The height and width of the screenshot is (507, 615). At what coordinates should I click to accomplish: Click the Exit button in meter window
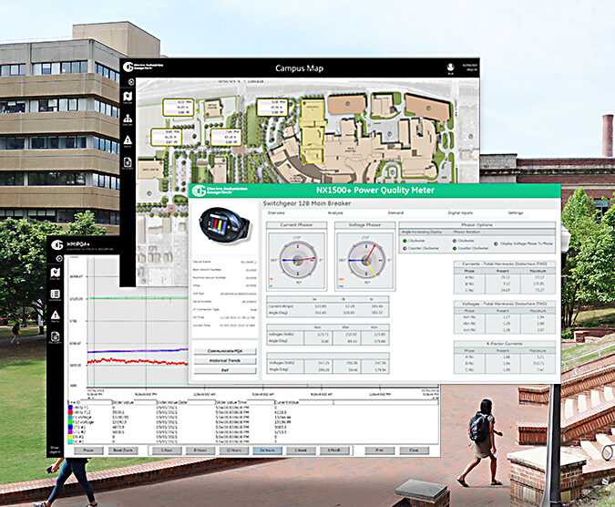click(x=225, y=370)
